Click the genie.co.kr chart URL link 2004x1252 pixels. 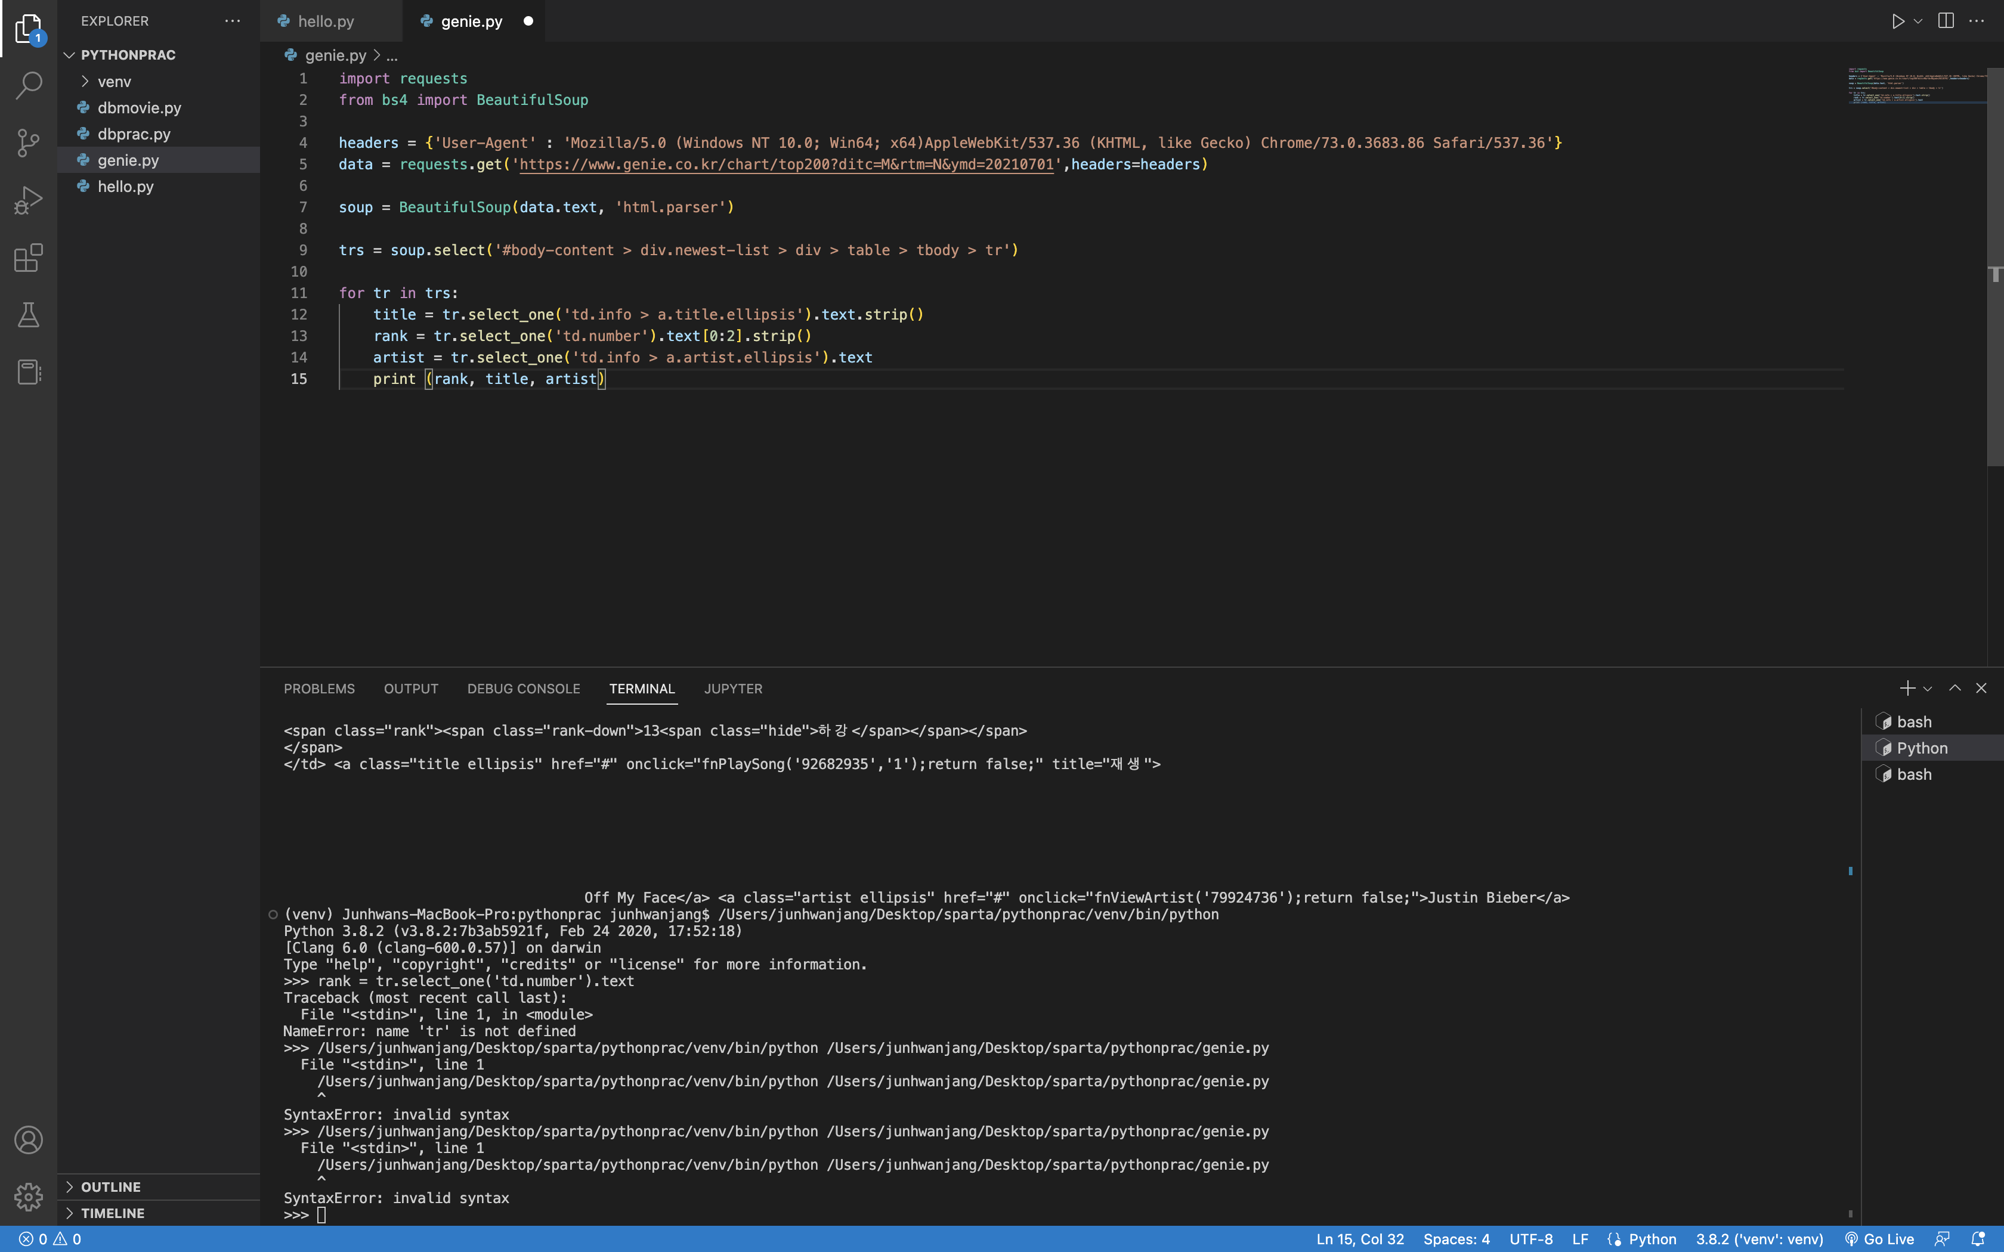[786, 164]
